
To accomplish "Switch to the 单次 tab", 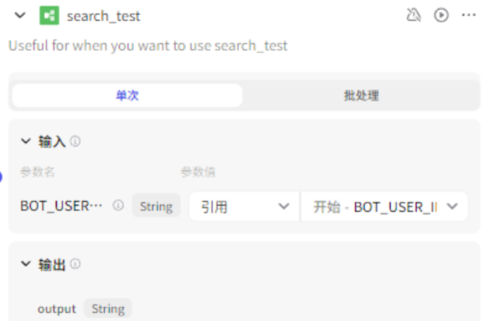I will [x=127, y=96].
